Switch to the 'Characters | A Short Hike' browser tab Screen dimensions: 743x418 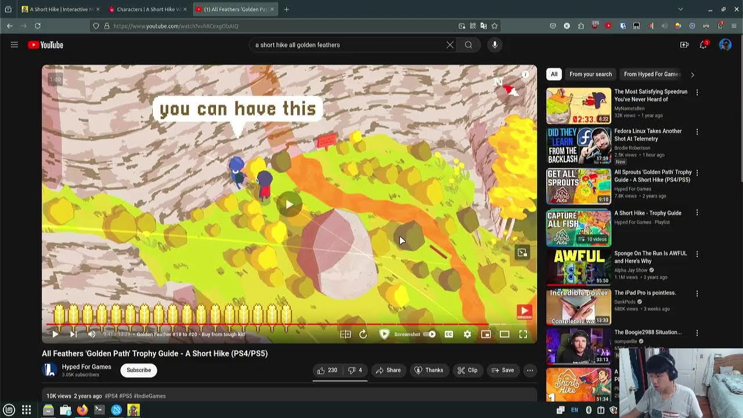click(x=147, y=9)
